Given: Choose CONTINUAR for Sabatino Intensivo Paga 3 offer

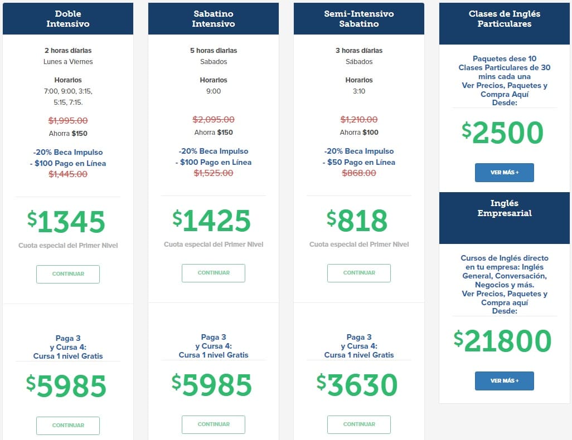Looking at the screenshot, I should tap(214, 424).
